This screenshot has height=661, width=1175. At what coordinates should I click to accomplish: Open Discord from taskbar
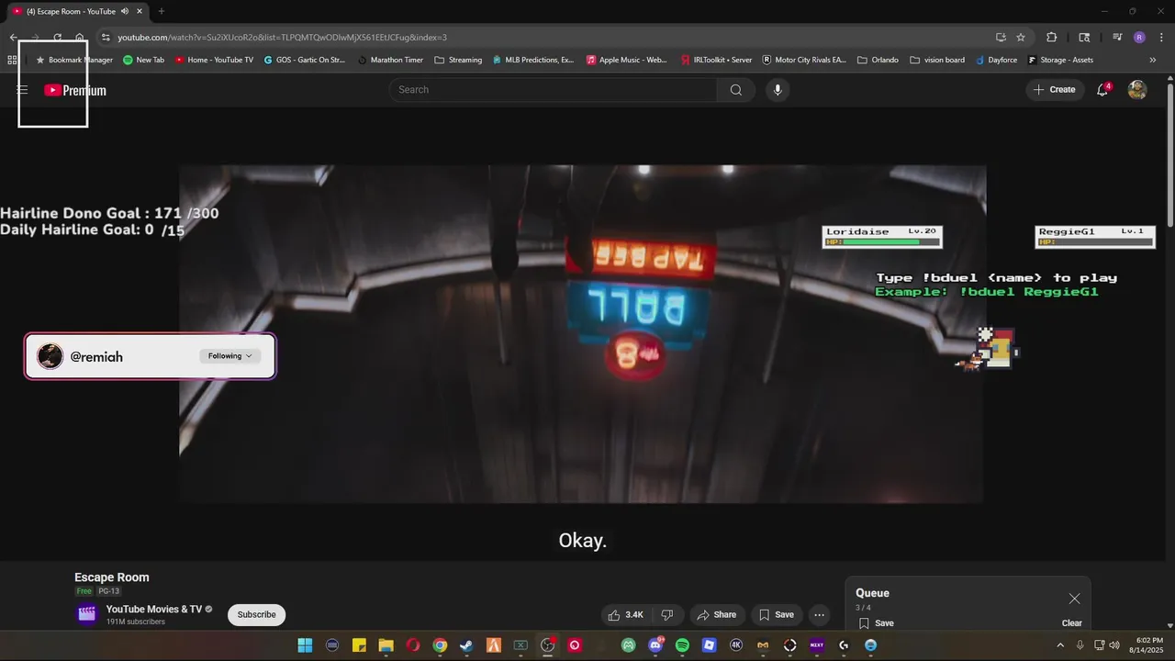pos(655,645)
